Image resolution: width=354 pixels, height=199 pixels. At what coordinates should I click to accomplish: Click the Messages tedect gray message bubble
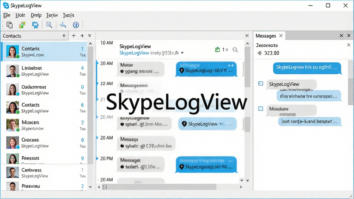click(141, 164)
